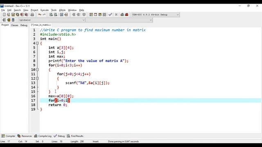Image resolution: width=262 pixels, height=147 pixels.
Task: Click the Stop execution X icon
Action: 116,15
